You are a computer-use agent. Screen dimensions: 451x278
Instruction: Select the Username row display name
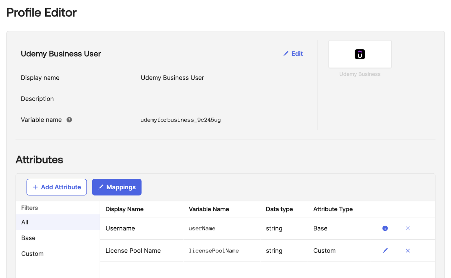pos(120,228)
